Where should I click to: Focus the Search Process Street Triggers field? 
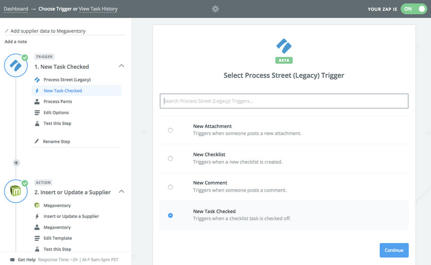pyautogui.click(x=284, y=101)
